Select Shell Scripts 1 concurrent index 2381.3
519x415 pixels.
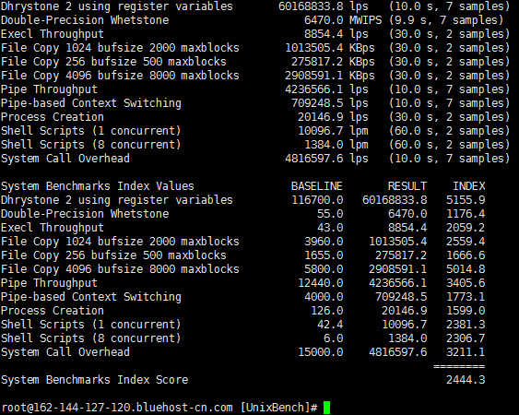[466, 325]
